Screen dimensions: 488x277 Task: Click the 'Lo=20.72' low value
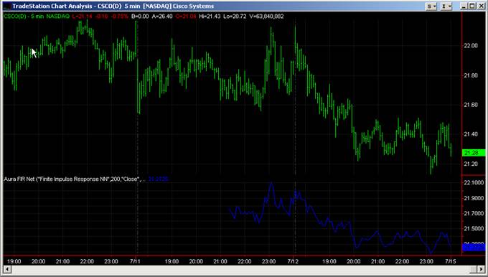(235, 17)
